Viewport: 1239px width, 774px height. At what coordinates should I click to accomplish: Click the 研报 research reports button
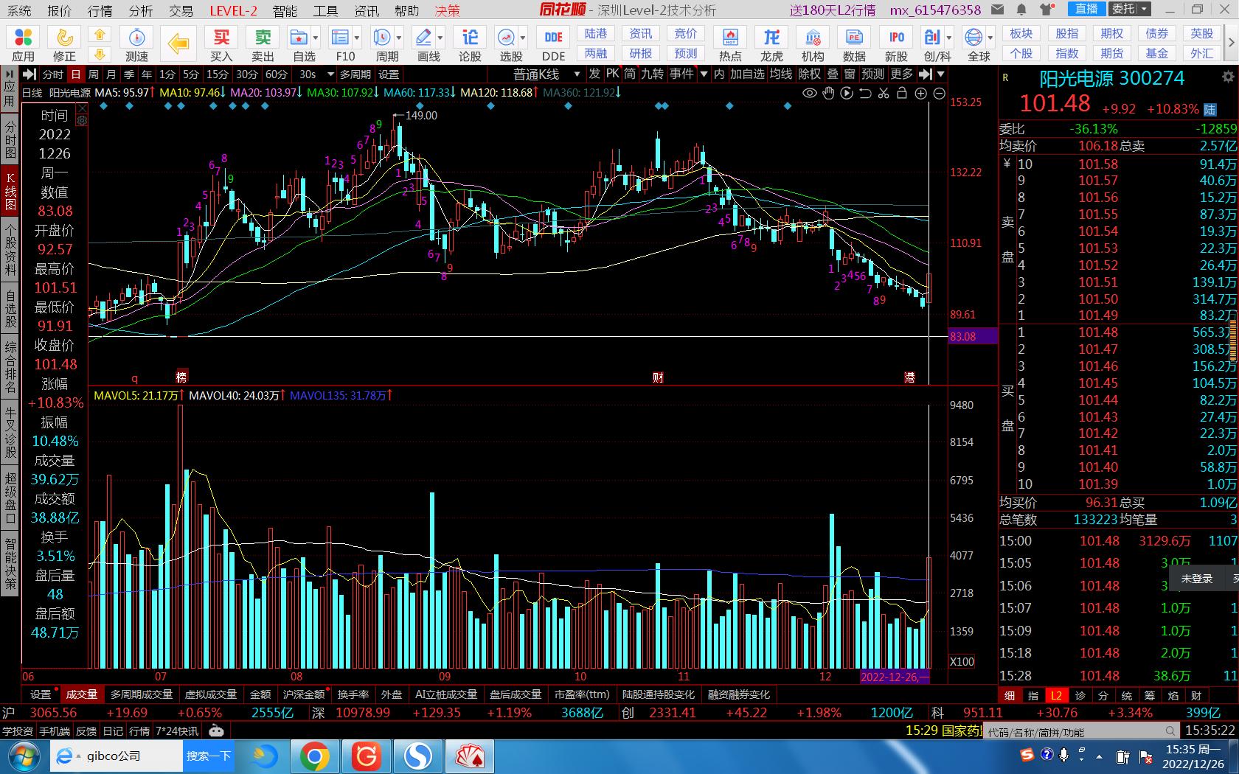click(640, 53)
